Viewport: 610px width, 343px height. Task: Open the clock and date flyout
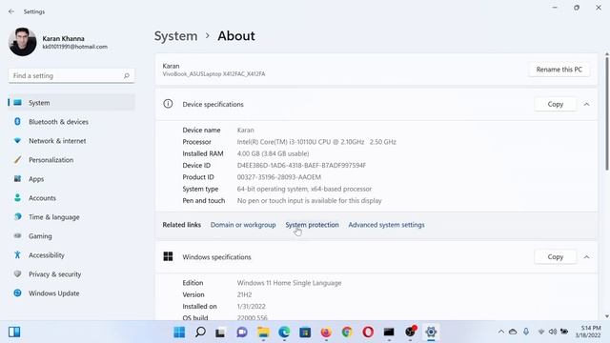[x=588, y=332]
